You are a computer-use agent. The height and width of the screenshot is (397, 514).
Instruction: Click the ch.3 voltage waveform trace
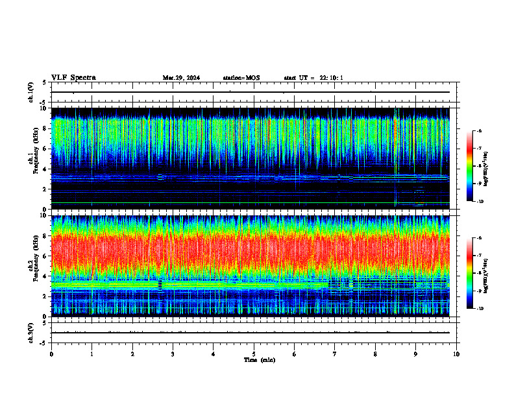250,333
